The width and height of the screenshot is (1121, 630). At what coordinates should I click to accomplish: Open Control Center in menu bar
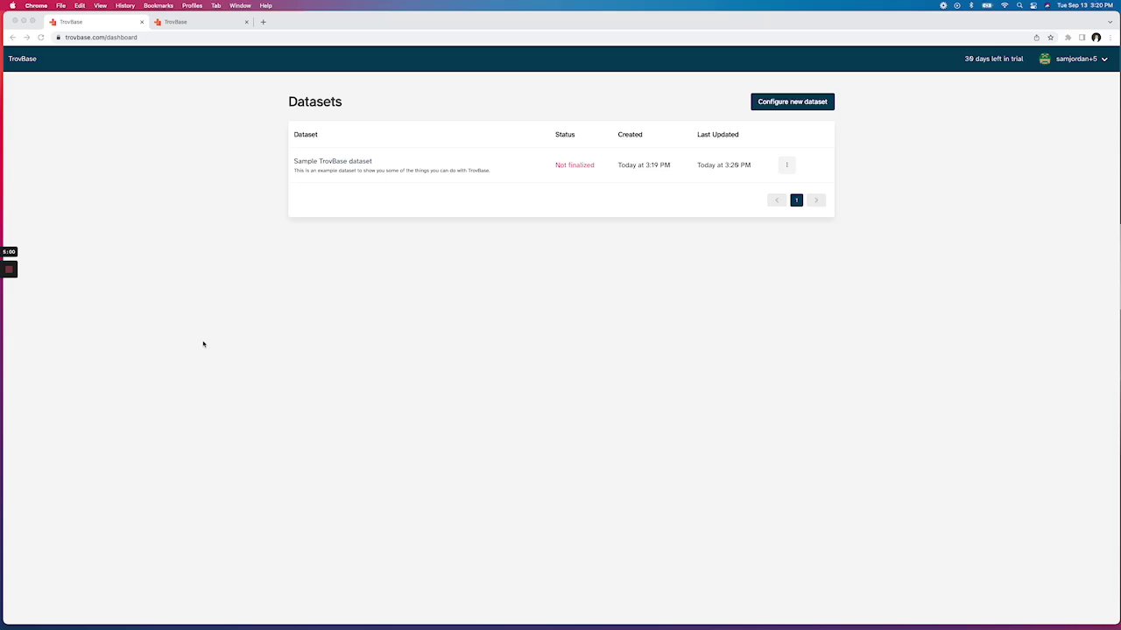point(1033,5)
